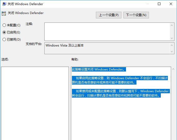Image resolution: width=177 pixels, height=140 pixels.
Task: Click up arrow of 注释 box scrollbar
Action: (x=172, y=25)
